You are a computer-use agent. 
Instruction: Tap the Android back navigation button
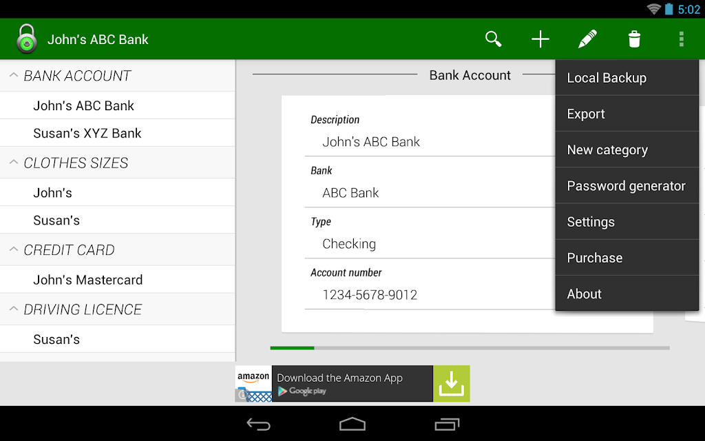pos(259,424)
